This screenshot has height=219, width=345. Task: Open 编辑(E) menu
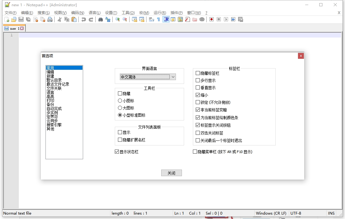pyautogui.click(x=27, y=13)
